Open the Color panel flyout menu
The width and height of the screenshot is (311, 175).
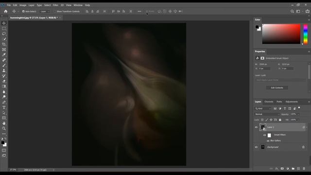309,19
